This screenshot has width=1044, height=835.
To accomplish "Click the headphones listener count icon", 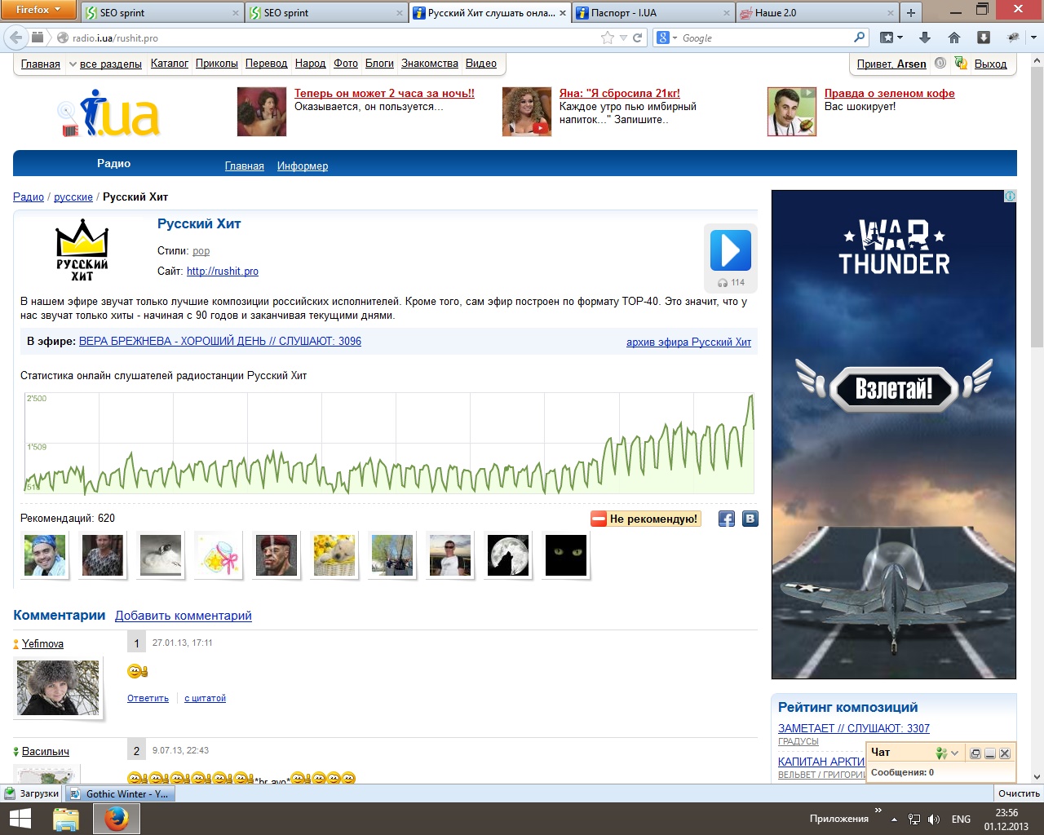I will pyautogui.click(x=723, y=283).
